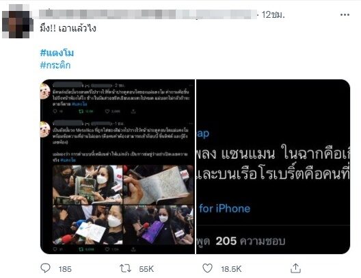Screen dimensions: 361x278
Task: Open the right attached image showing 205 likes
Action: click(273, 166)
